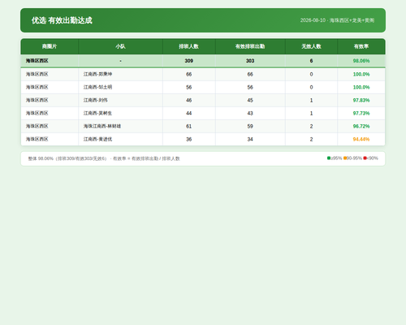406x325 pixels.
Task: Click the 商圈片 column header
Action: point(50,46)
